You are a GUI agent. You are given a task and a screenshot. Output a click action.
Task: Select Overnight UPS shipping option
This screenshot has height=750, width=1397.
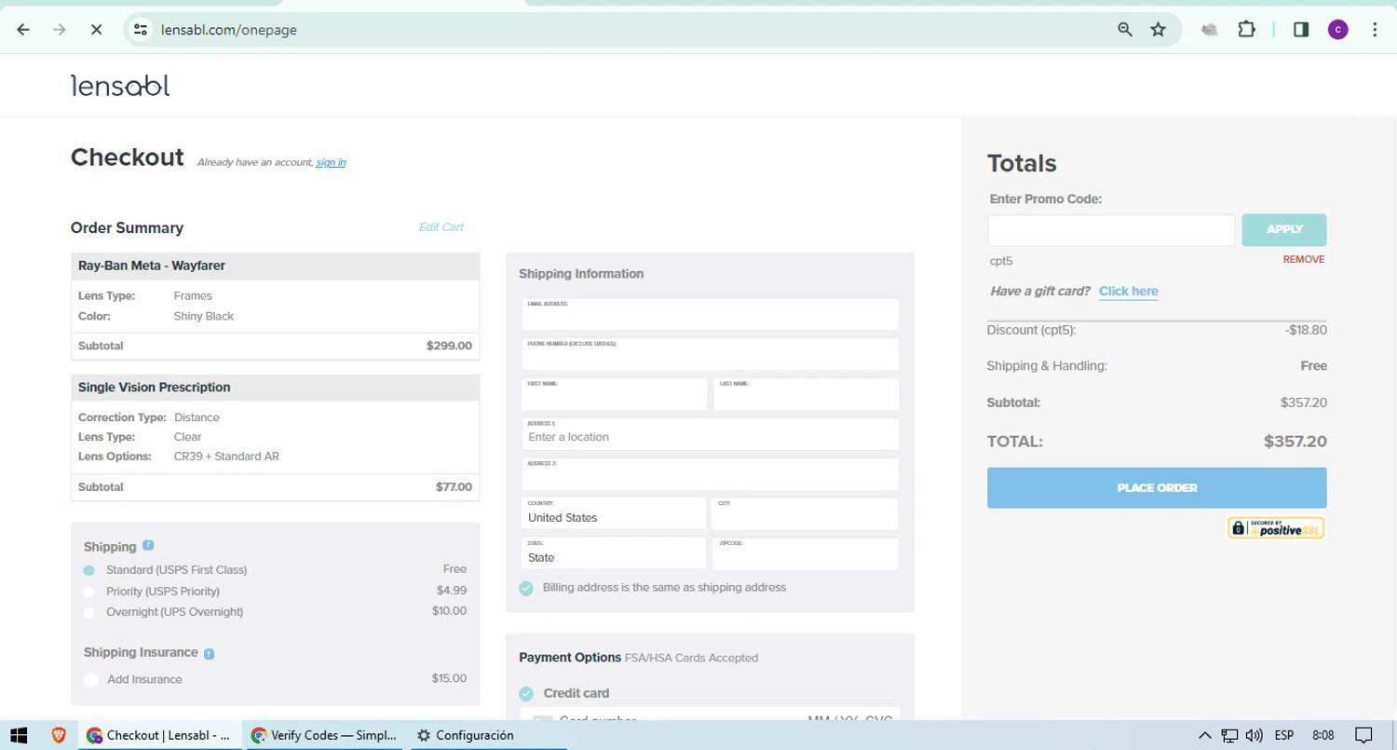point(89,612)
